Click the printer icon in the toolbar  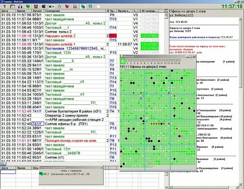pyautogui.click(x=75, y=6)
